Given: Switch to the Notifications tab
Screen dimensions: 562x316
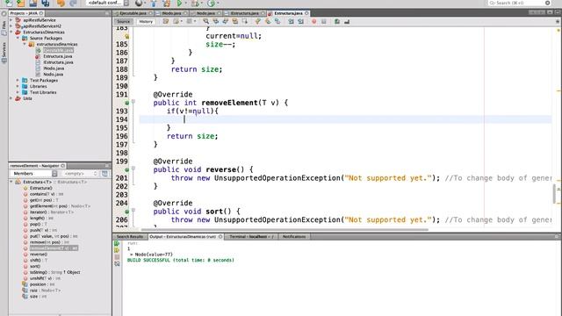Looking at the screenshot, I should 294,237.
